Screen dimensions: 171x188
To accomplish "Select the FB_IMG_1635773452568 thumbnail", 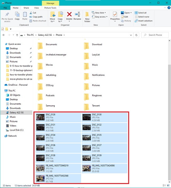I will point(40,179).
